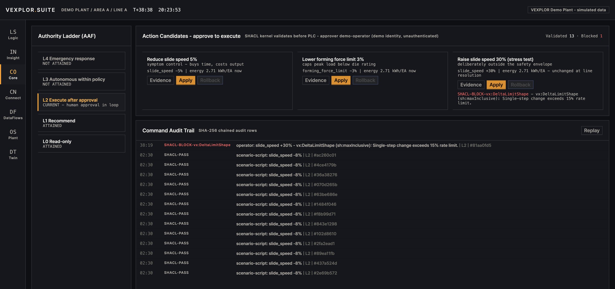The width and height of the screenshot is (615, 289).
Task: Replay the Command Audit Trail
Action: [591, 130]
